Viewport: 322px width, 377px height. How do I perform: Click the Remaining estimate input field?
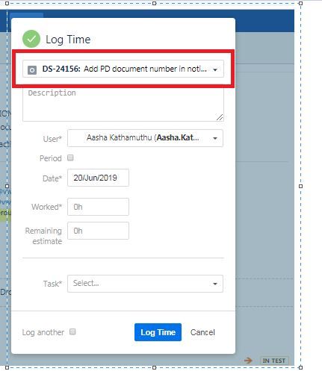tap(98, 231)
